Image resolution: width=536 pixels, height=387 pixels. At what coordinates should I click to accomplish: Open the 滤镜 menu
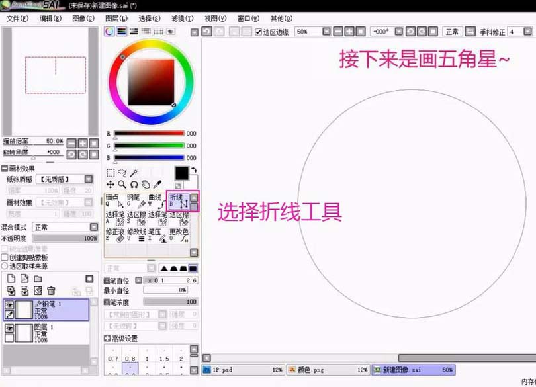[x=183, y=18]
